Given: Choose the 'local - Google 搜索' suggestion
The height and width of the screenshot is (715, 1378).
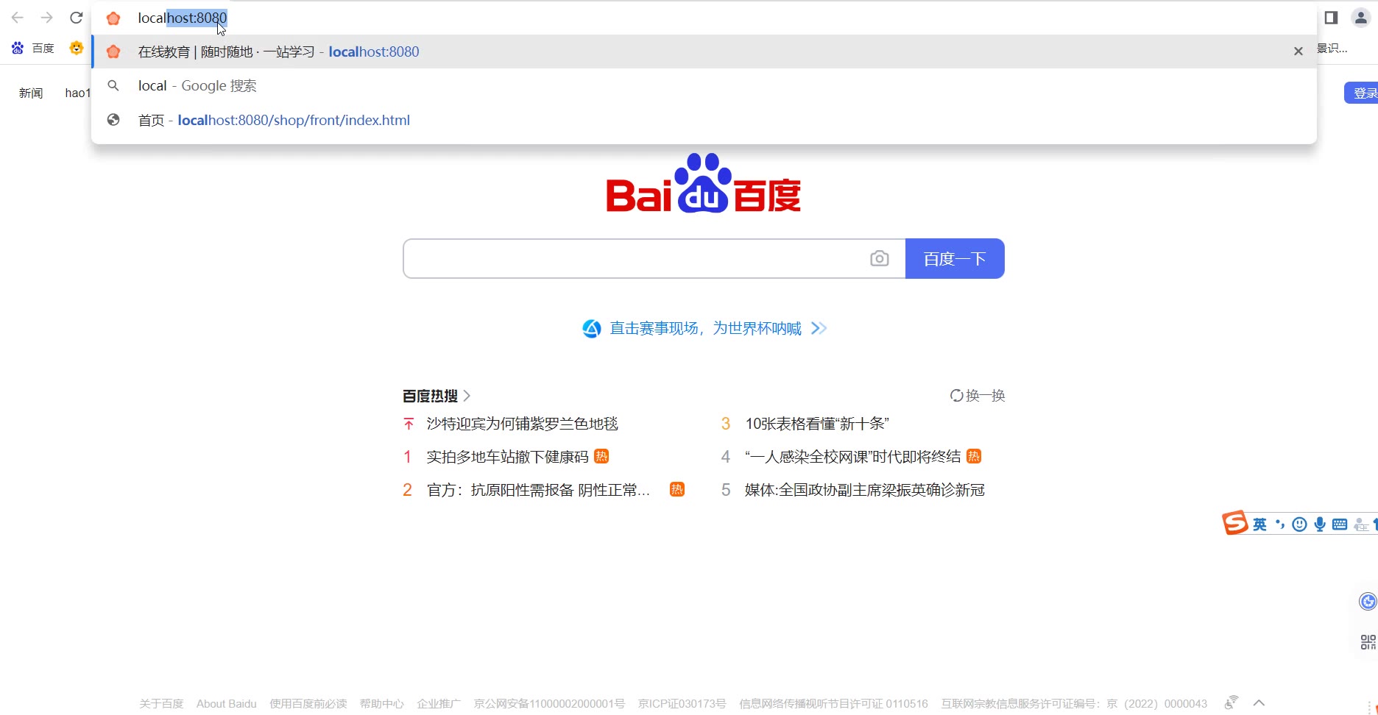Looking at the screenshot, I should click(704, 86).
